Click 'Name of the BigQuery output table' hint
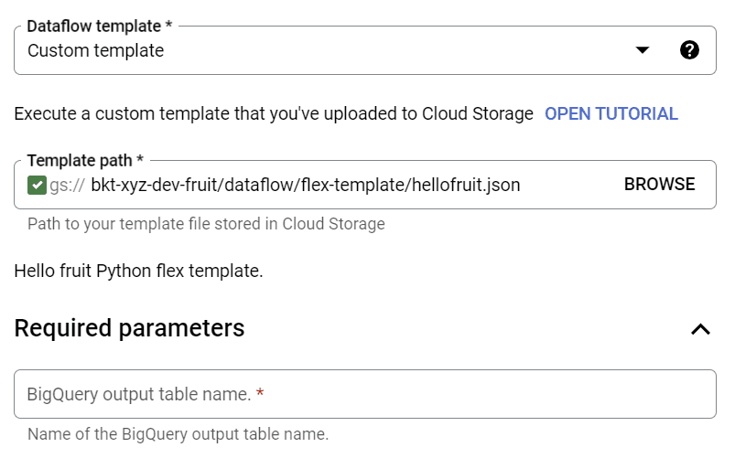The height and width of the screenshot is (458, 735). [178, 434]
